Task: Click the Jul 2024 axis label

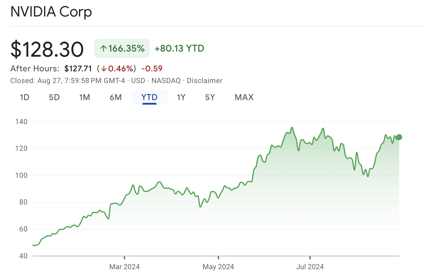Action: [310, 267]
